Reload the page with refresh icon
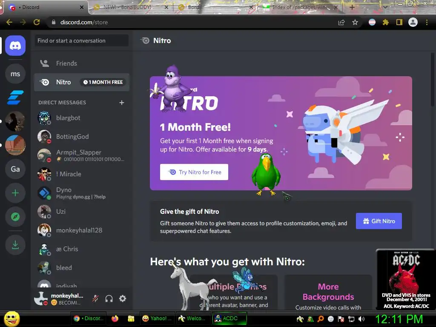 click(x=37, y=22)
